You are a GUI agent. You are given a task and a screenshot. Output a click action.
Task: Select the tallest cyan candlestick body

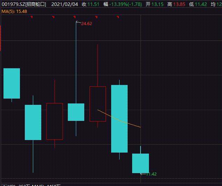point(119,118)
